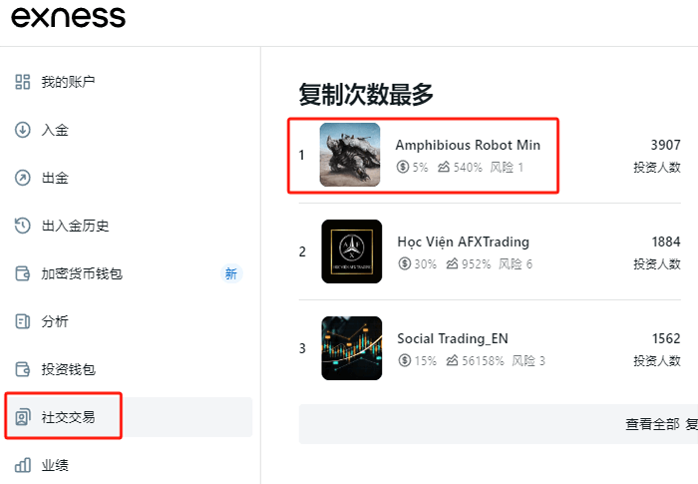698x484 pixels.
Task: Open Amphibious Robot Min strategy
Action: point(468,145)
